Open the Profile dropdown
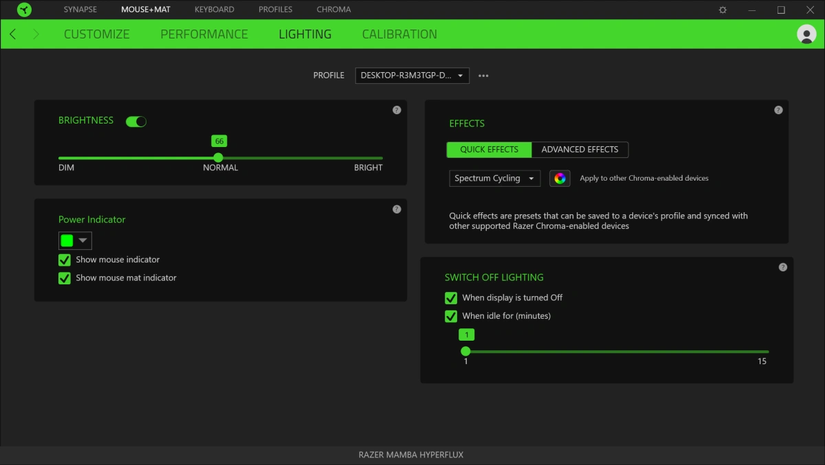 412,76
